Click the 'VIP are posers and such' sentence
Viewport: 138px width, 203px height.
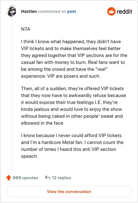pos(74,76)
